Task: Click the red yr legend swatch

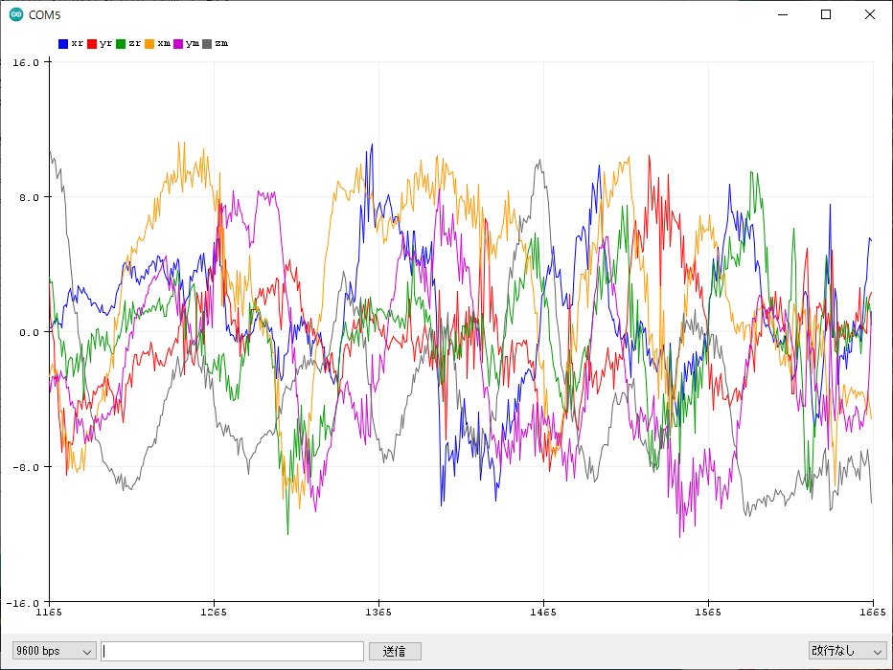Action: click(x=92, y=44)
